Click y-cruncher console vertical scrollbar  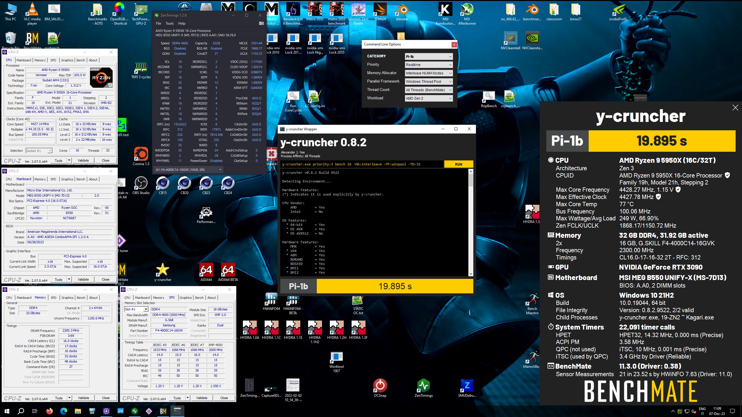(x=471, y=222)
